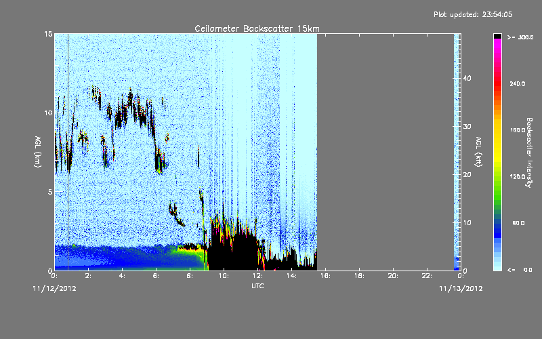Click the 'Plot updated: 23:54:05' timestamp
542x339 pixels.
coord(473,14)
